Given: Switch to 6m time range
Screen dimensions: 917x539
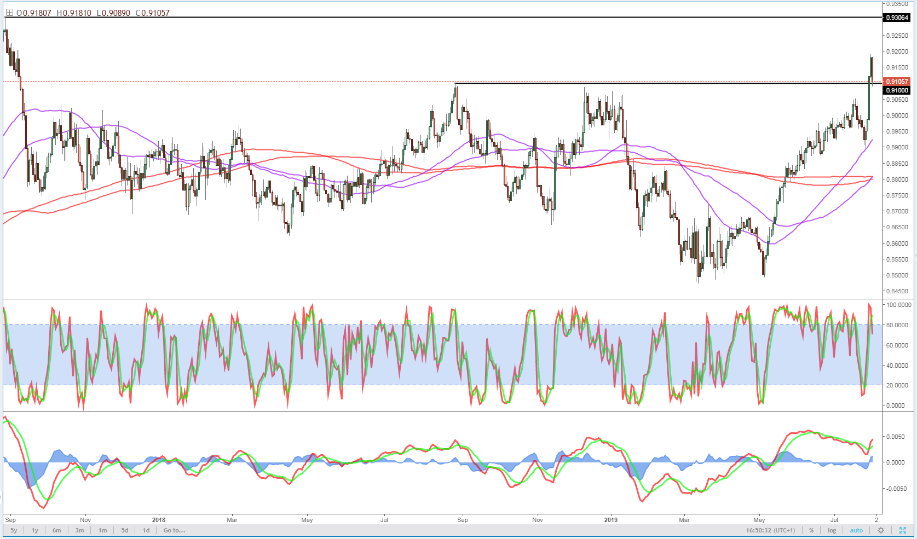Looking at the screenshot, I should 57,530.
